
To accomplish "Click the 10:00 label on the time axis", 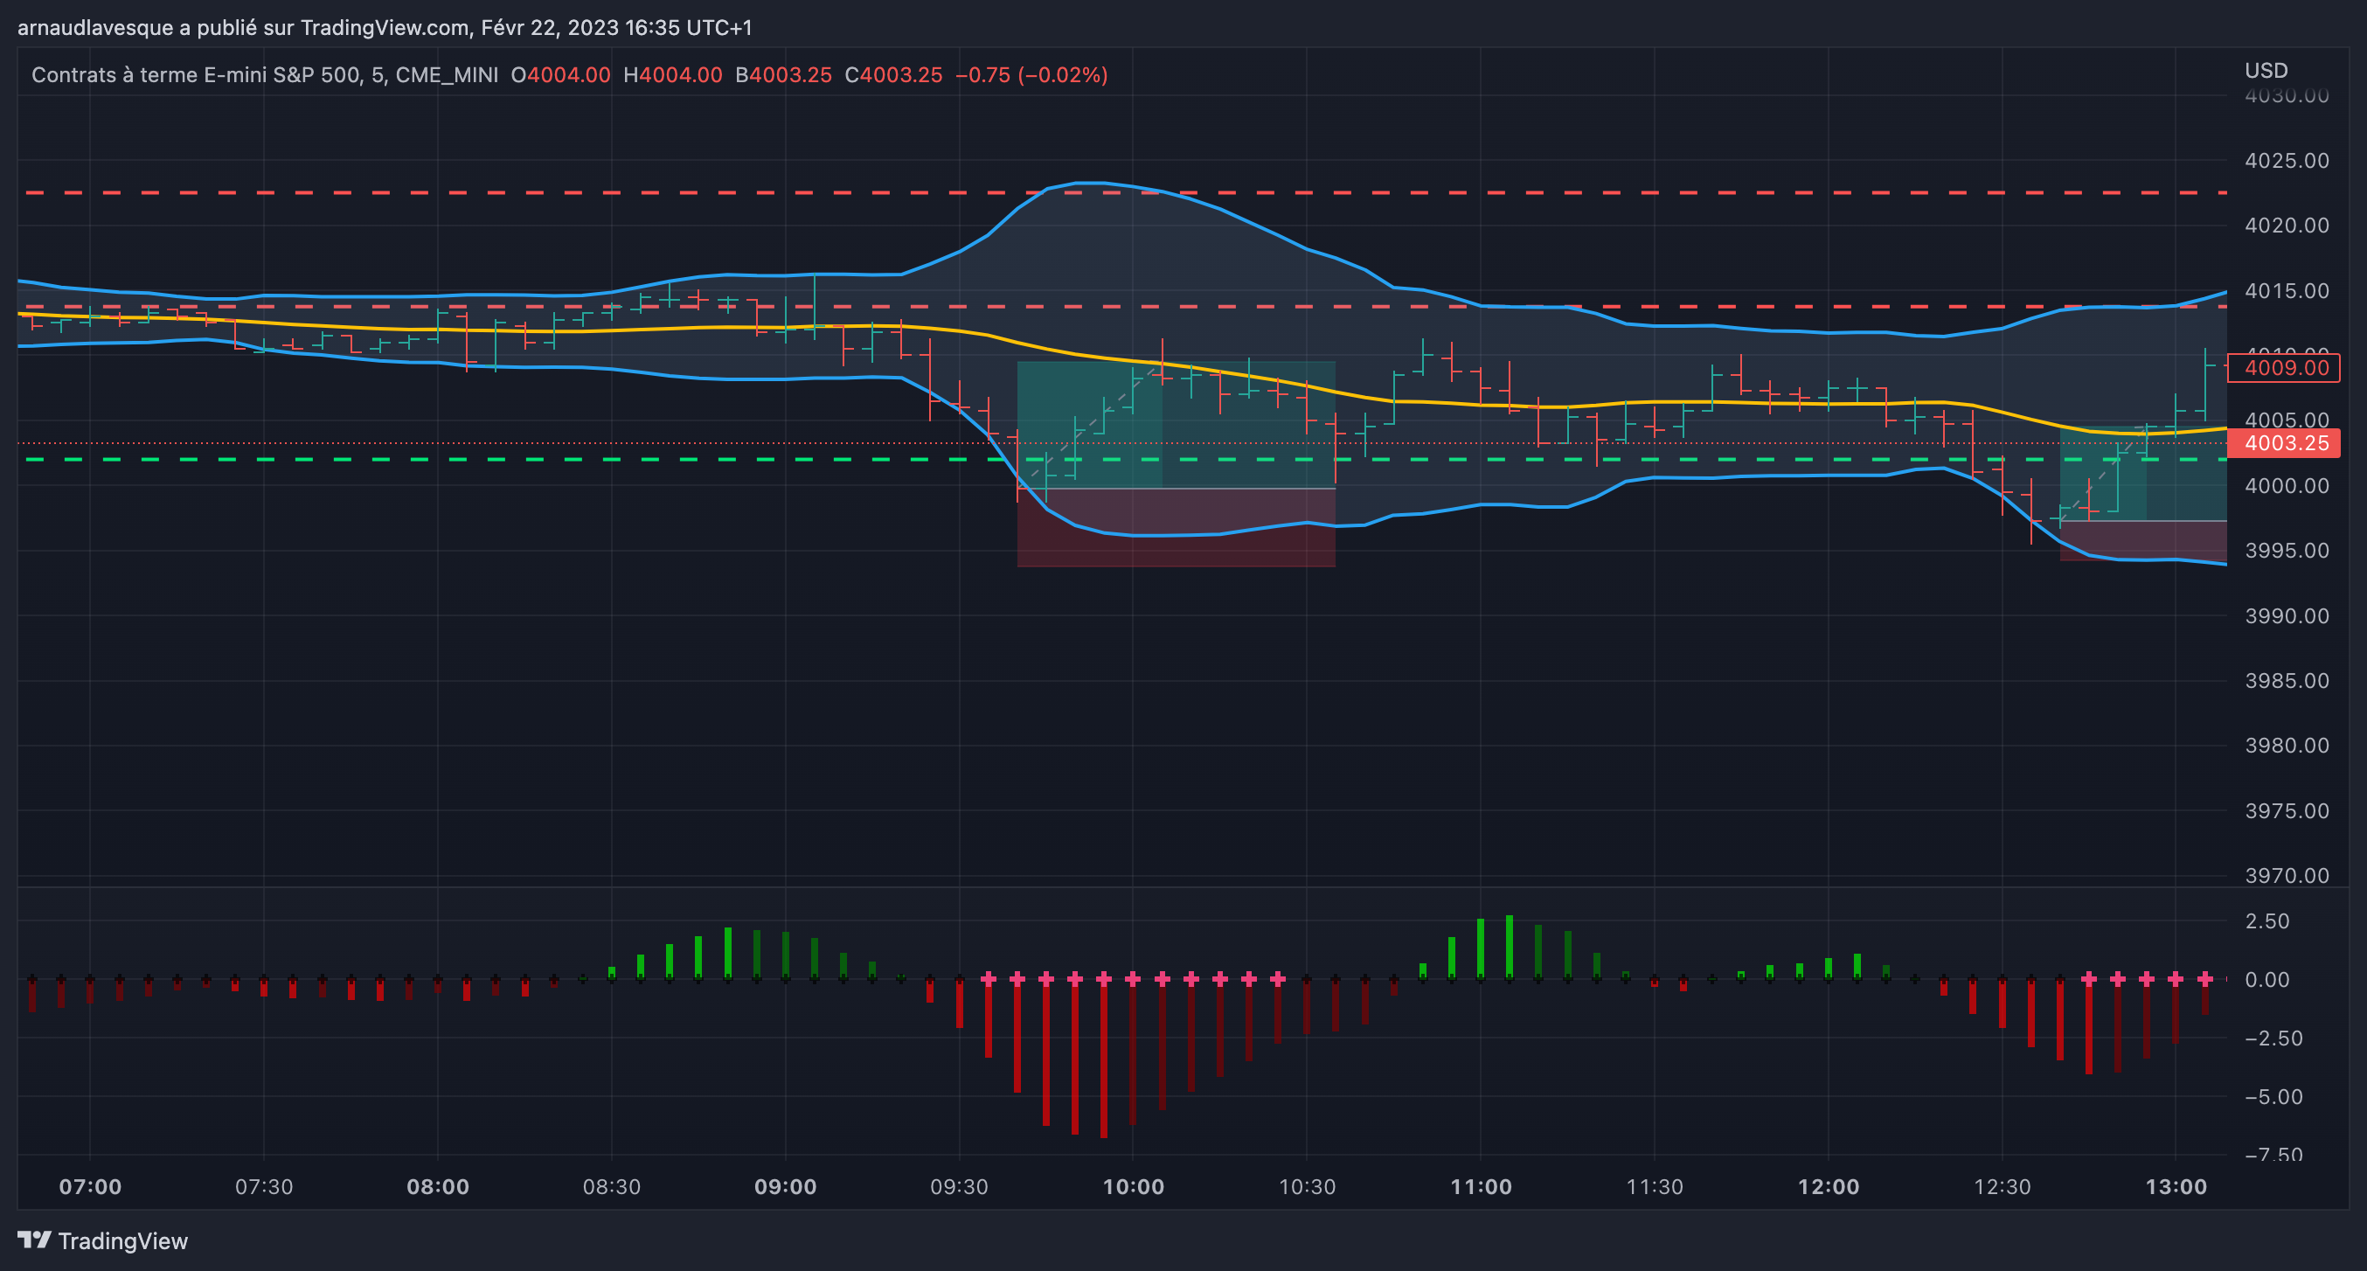I will point(1132,1186).
